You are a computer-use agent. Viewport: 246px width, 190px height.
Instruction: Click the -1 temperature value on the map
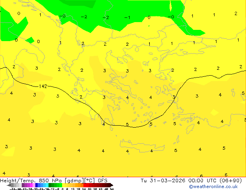point(127,17)
